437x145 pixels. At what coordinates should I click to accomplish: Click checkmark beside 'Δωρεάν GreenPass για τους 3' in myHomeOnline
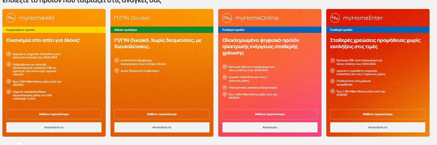[x=224, y=77]
